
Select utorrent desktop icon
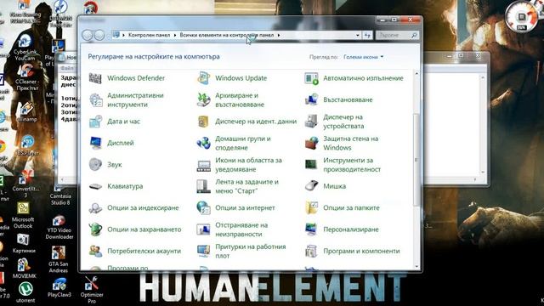pyautogui.click(x=25, y=292)
